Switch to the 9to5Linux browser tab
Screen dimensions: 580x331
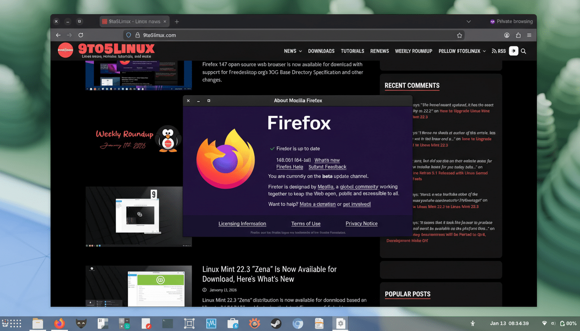pyautogui.click(x=132, y=21)
